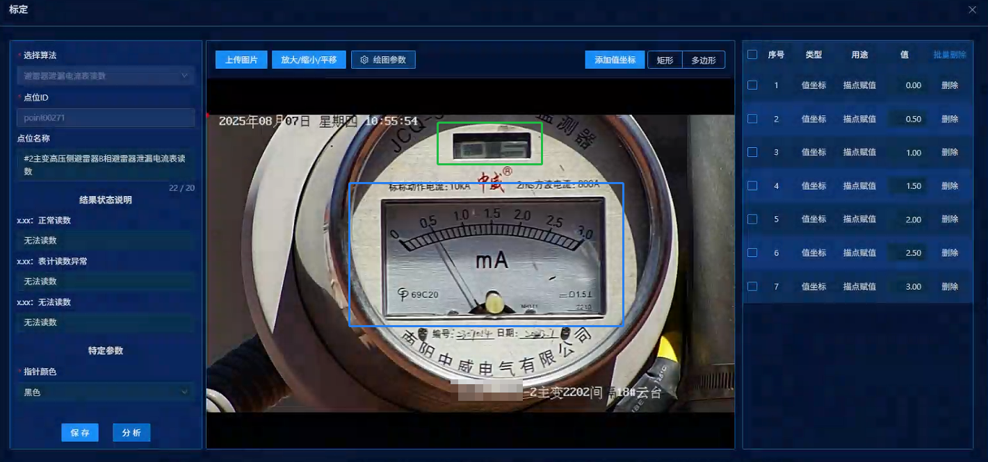Screen dimensions: 988x462
Task: Open the 绘图参数 gear settings
Action: coord(383,60)
